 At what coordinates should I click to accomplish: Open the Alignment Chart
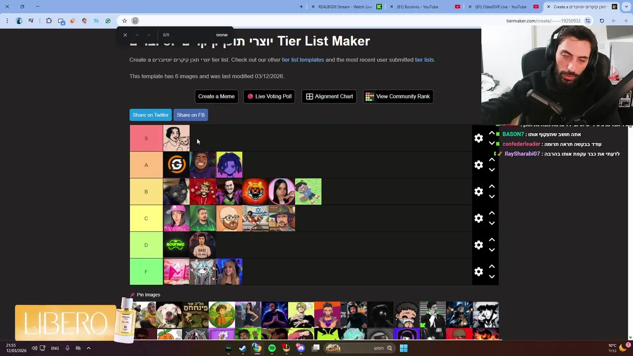click(x=329, y=96)
